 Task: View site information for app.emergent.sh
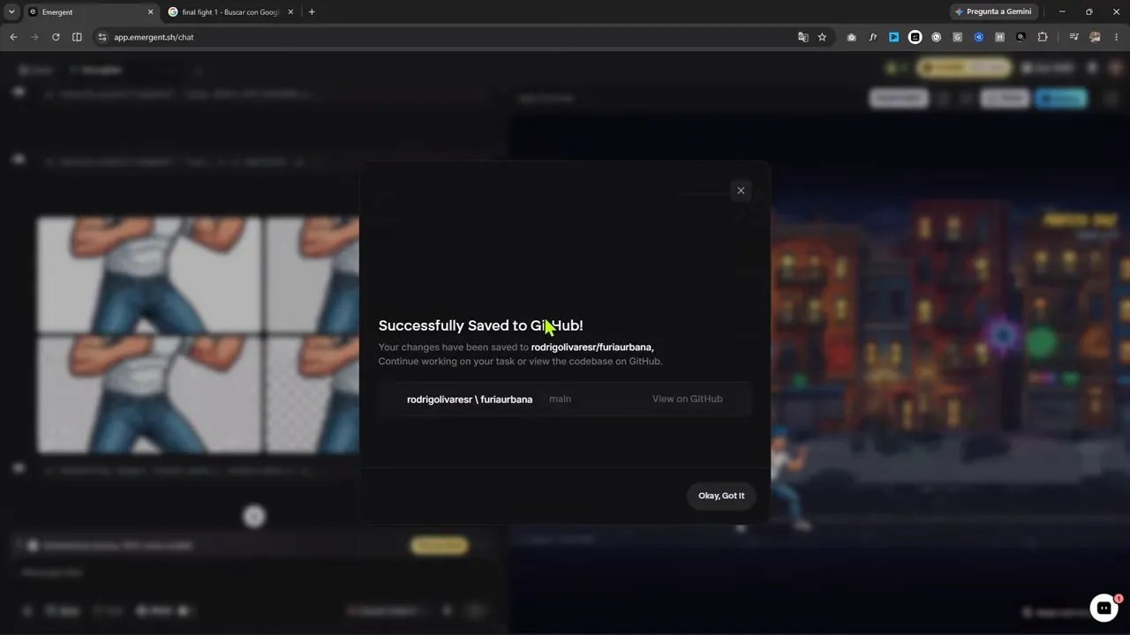[102, 37]
